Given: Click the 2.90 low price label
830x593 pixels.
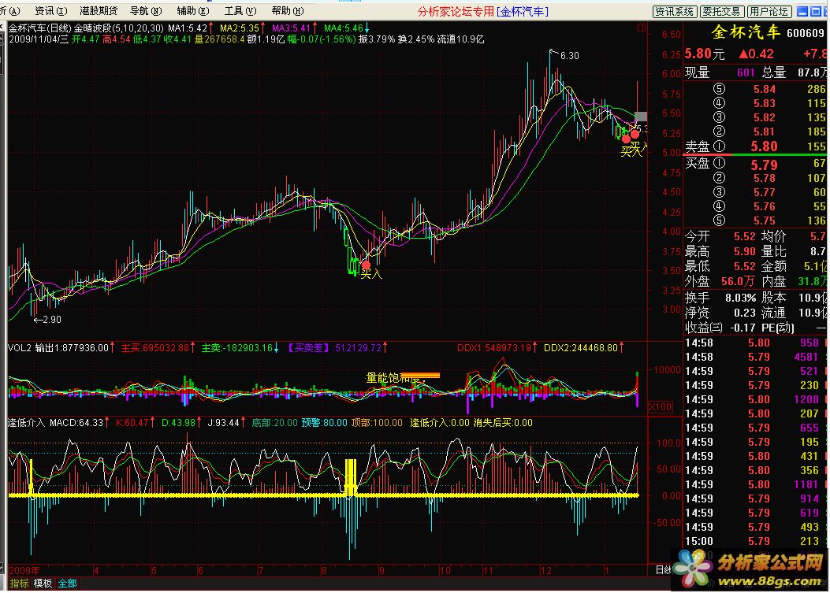Looking at the screenshot, I should (x=52, y=320).
